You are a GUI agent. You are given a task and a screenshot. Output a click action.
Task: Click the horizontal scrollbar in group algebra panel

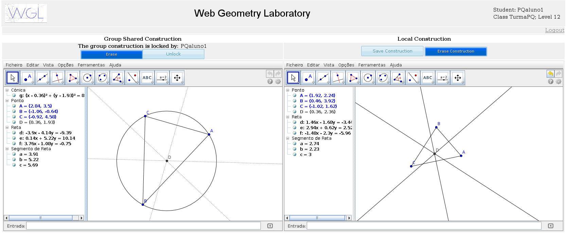pyautogui.click(x=41, y=218)
